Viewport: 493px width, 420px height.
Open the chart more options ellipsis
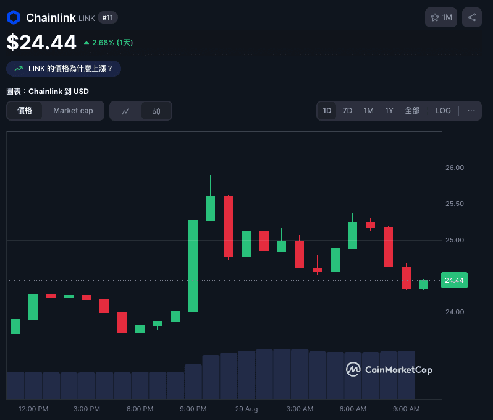(x=471, y=111)
